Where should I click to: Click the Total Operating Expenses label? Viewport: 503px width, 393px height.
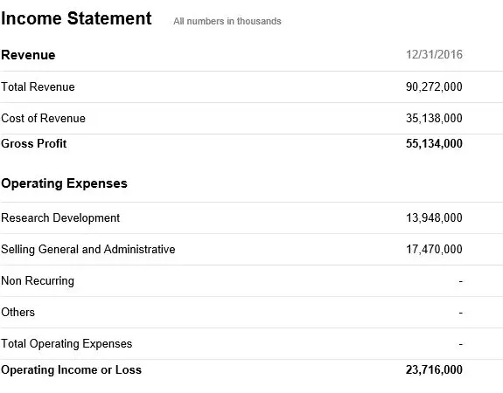(66, 343)
